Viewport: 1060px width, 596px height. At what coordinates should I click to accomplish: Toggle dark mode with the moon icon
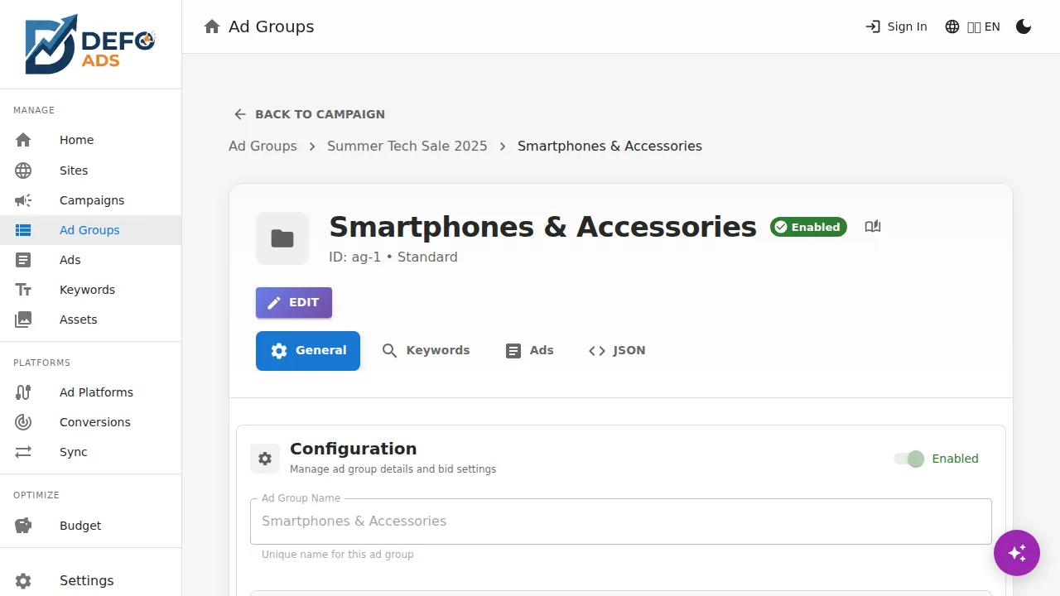(x=1024, y=26)
